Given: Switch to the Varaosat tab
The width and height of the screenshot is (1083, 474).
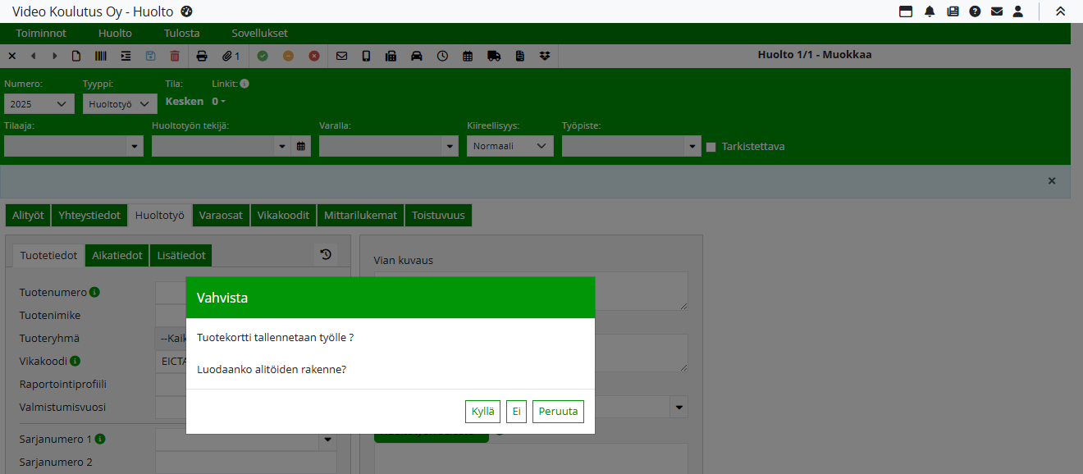Looking at the screenshot, I should [221, 215].
